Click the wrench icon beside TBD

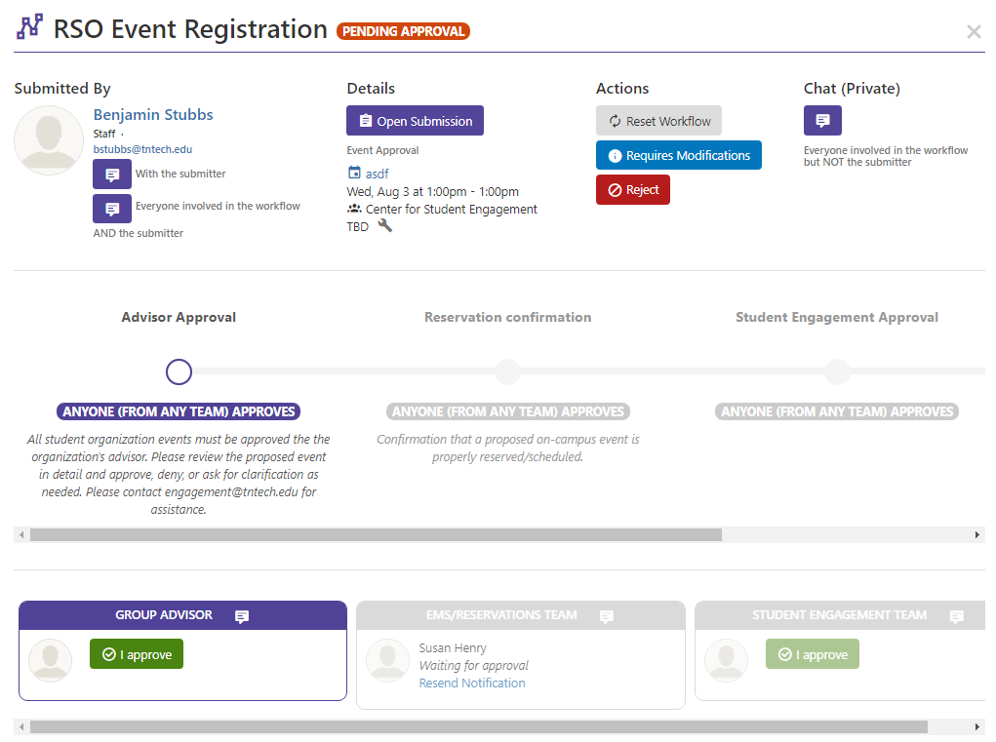point(385,225)
